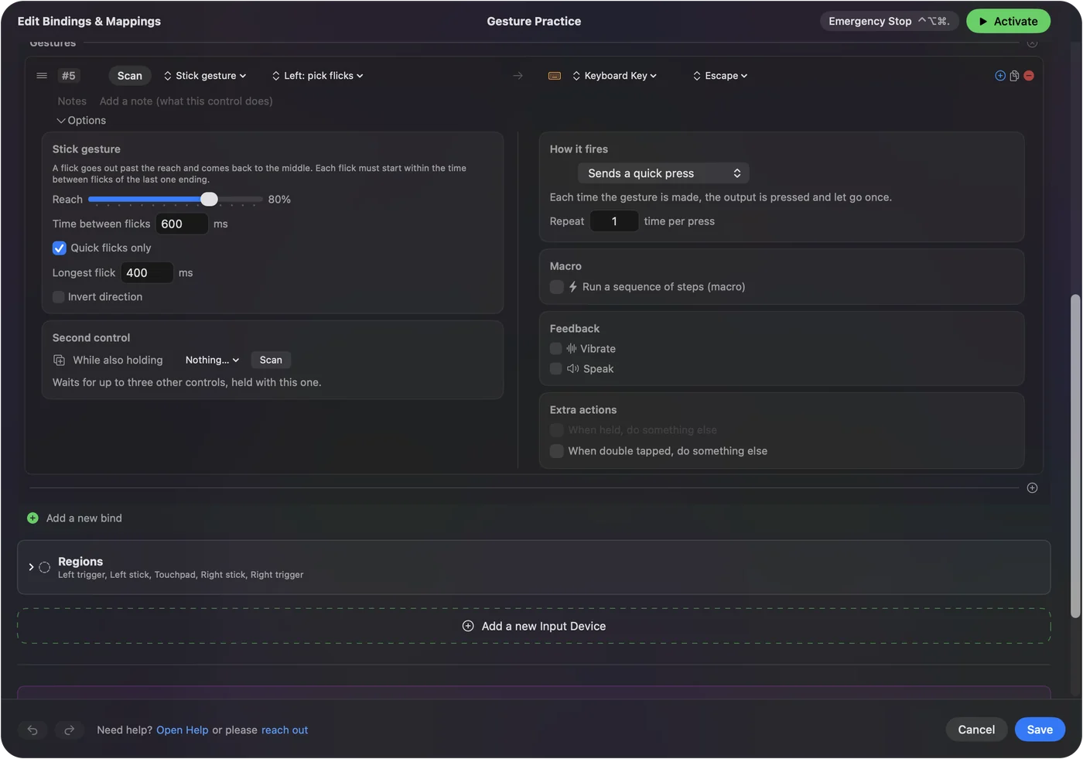Click the blue add icon on bind #5
1083x759 pixels.
(1000, 76)
